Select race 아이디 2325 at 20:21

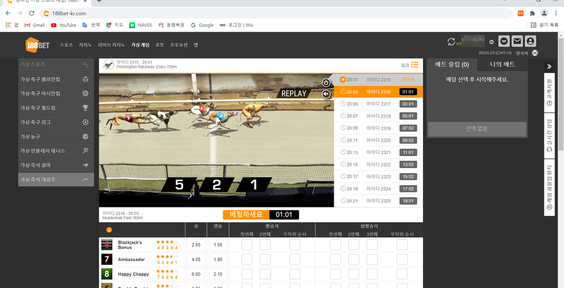click(379, 201)
